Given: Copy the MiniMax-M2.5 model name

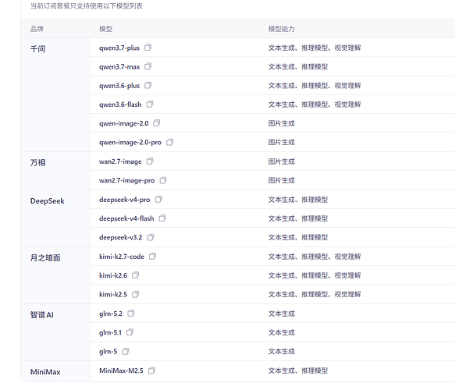Looking at the screenshot, I should pyautogui.click(x=151, y=370).
